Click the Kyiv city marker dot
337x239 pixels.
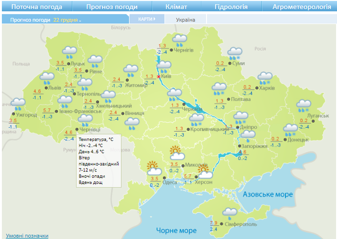click(x=159, y=77)
